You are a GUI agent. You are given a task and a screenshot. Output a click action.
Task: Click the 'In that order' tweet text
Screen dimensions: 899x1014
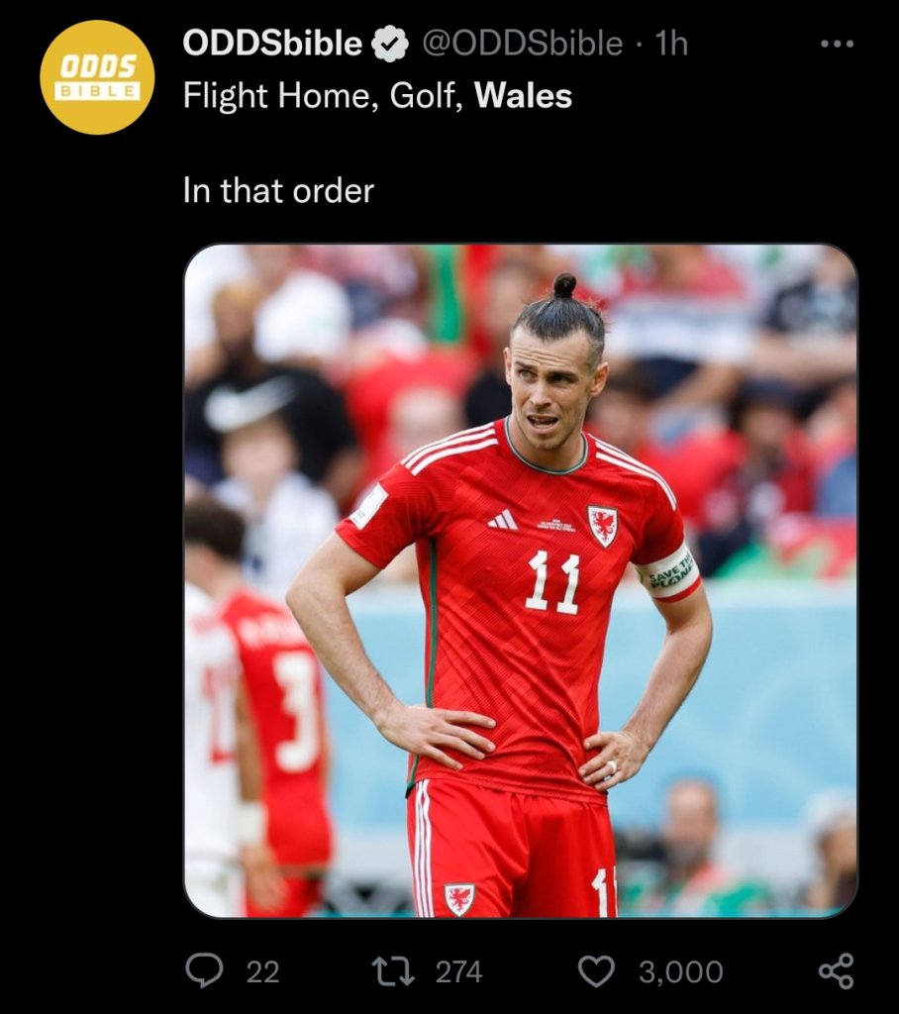tap(279, 191)
